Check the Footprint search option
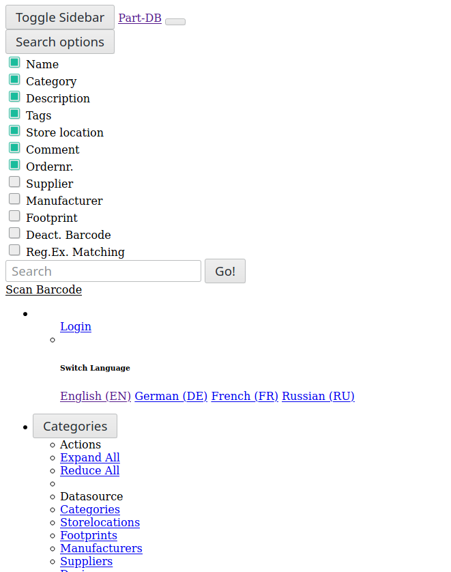 tap(14, 216)
